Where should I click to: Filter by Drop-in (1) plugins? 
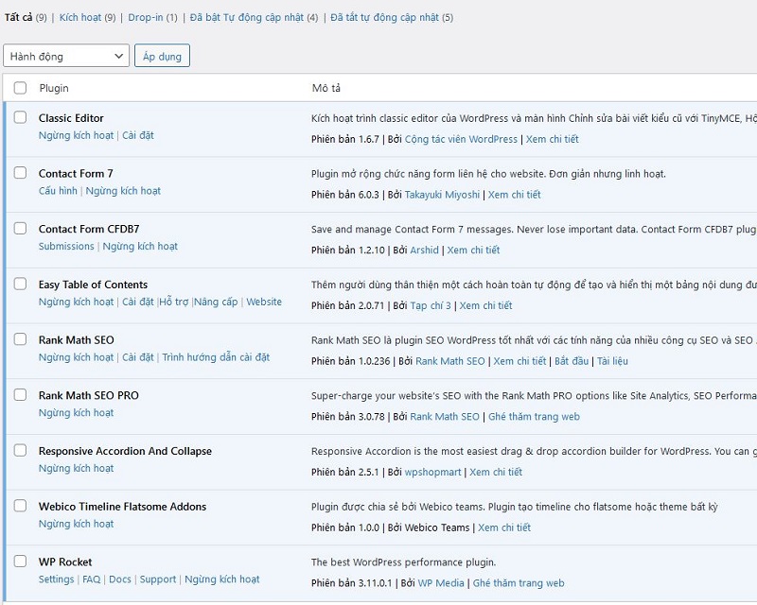pyautogui.click(x=152, y=17)
